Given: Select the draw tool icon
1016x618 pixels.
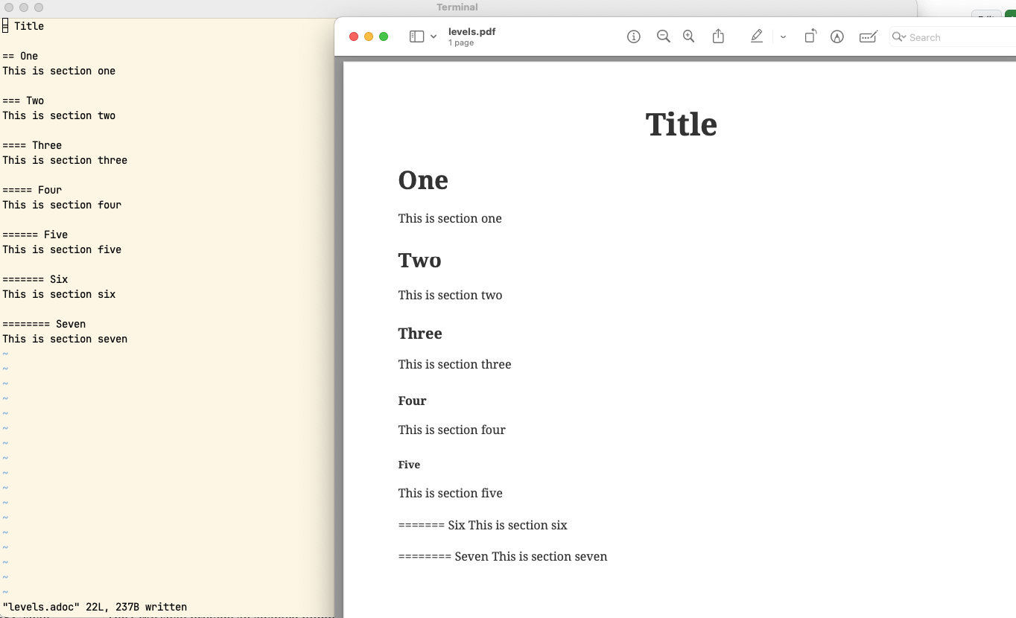Looking at the screenshot, I should (836, 36).
